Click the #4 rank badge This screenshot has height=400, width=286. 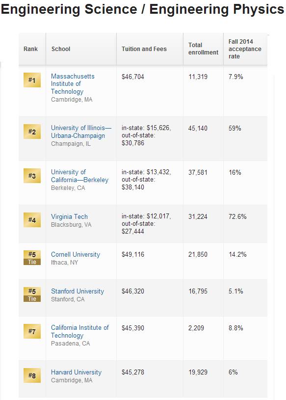pyautogui.click(x=32, y=220)
